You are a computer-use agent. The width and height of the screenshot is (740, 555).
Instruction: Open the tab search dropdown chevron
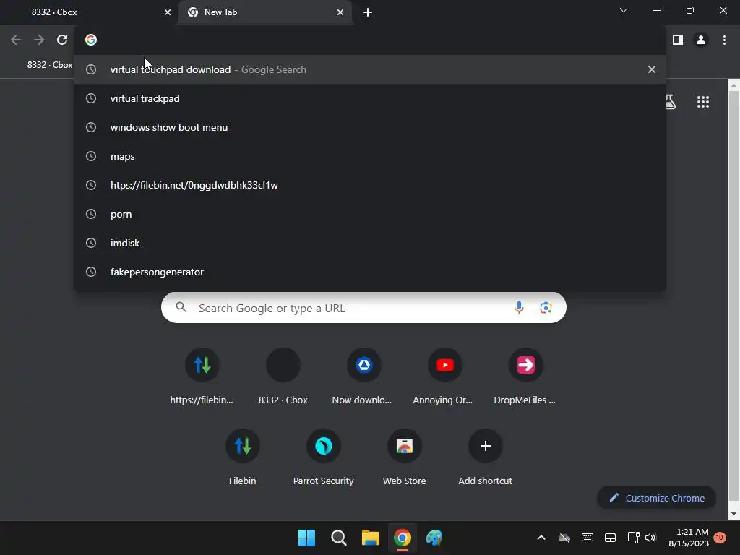pos(624,10)
